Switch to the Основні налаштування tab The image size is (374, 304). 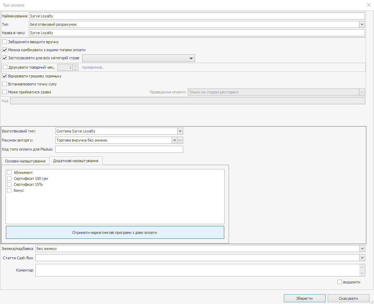[x=25, y=161]
